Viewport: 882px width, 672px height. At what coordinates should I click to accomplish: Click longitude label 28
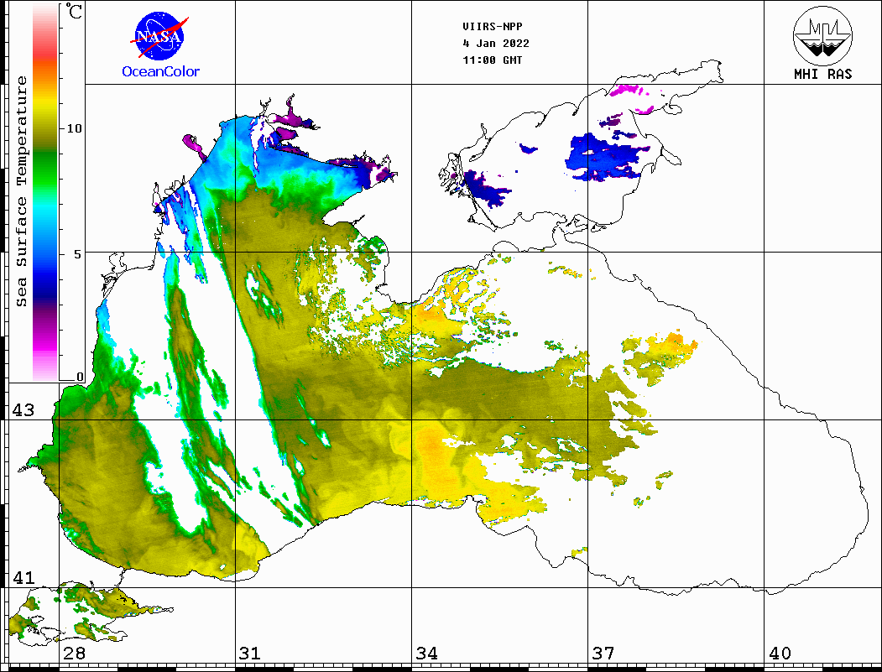click(x=74, y=653)
